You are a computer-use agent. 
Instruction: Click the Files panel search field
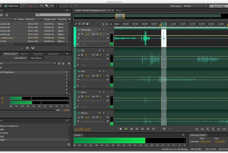pyautogui.click(x=53, y=15)
